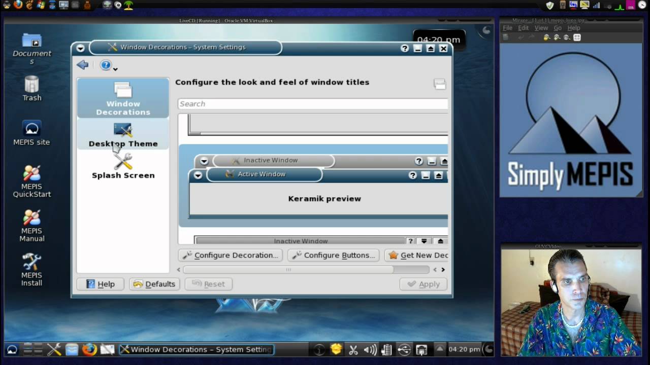650x365 pixels.
Task: Click the module icon beside the heading
Action: [440, 84]
